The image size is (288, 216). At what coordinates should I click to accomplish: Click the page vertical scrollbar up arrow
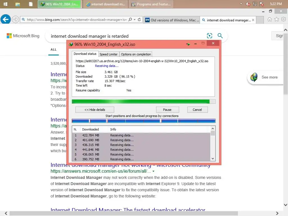tap(285, 30)
